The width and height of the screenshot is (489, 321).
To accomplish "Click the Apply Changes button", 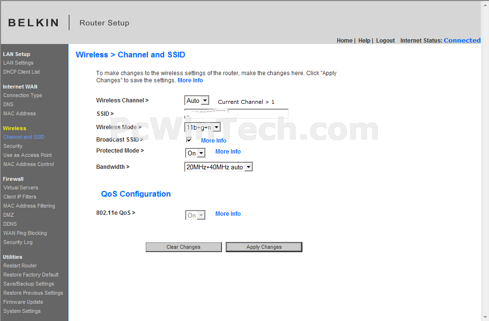I will [264, 247].
